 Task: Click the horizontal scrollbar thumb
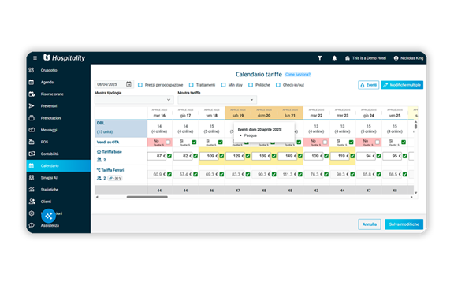click(x=147, y=197)
